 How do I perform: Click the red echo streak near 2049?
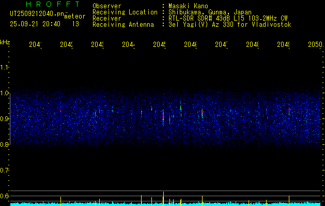289,110
